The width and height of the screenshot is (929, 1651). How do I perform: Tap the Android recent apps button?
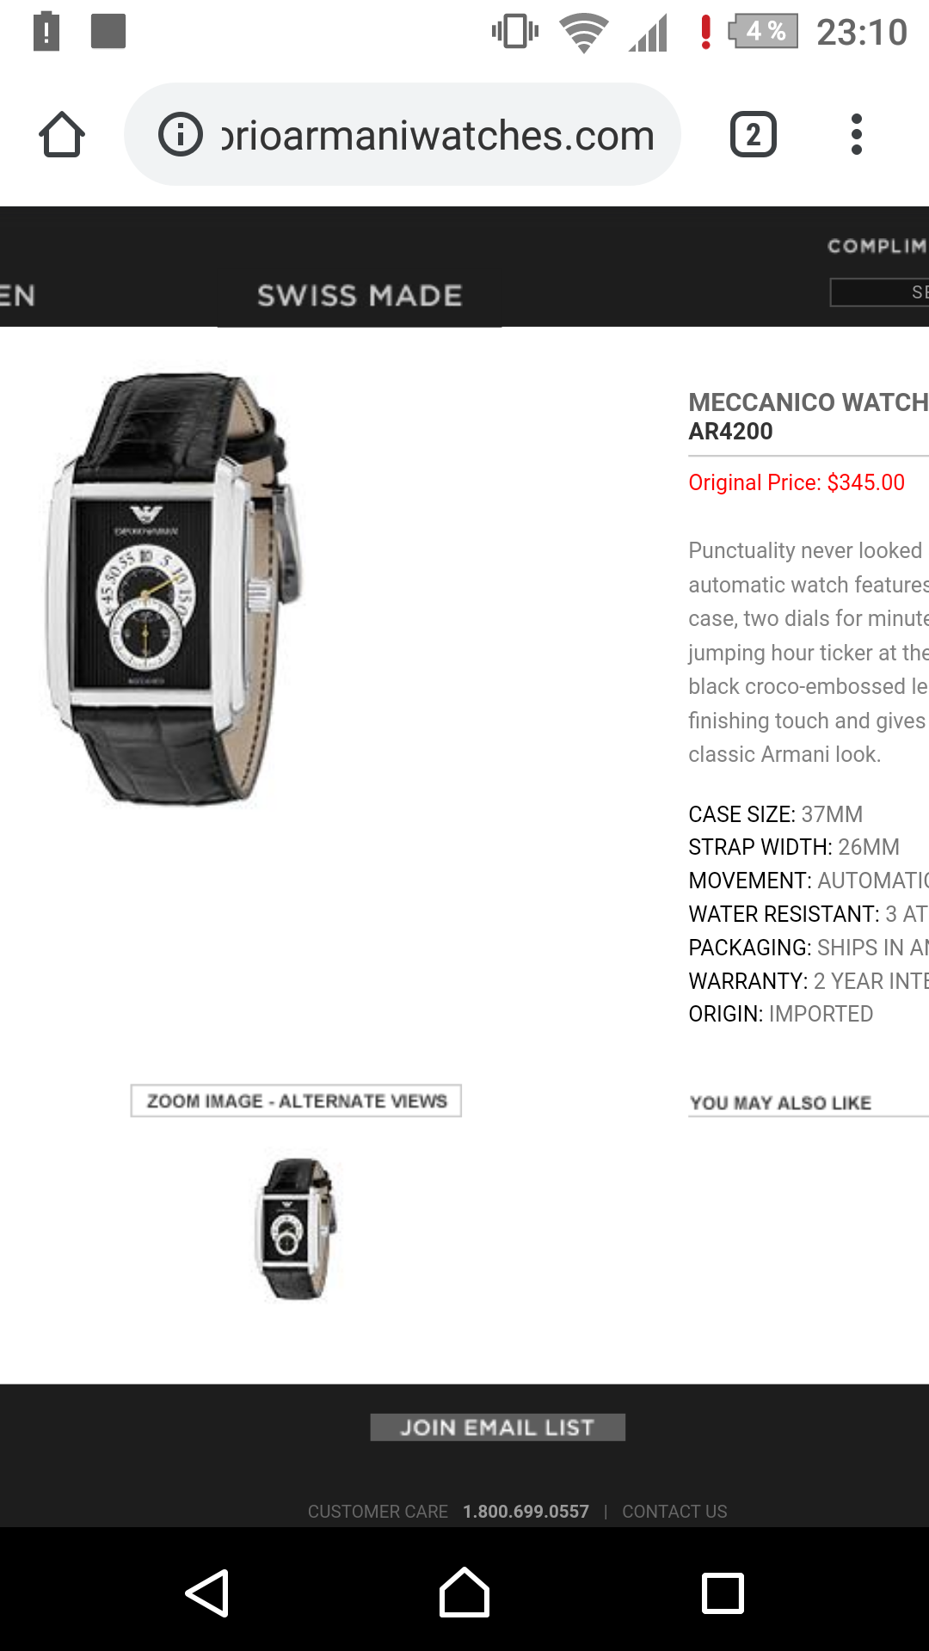click(723, 1593)
